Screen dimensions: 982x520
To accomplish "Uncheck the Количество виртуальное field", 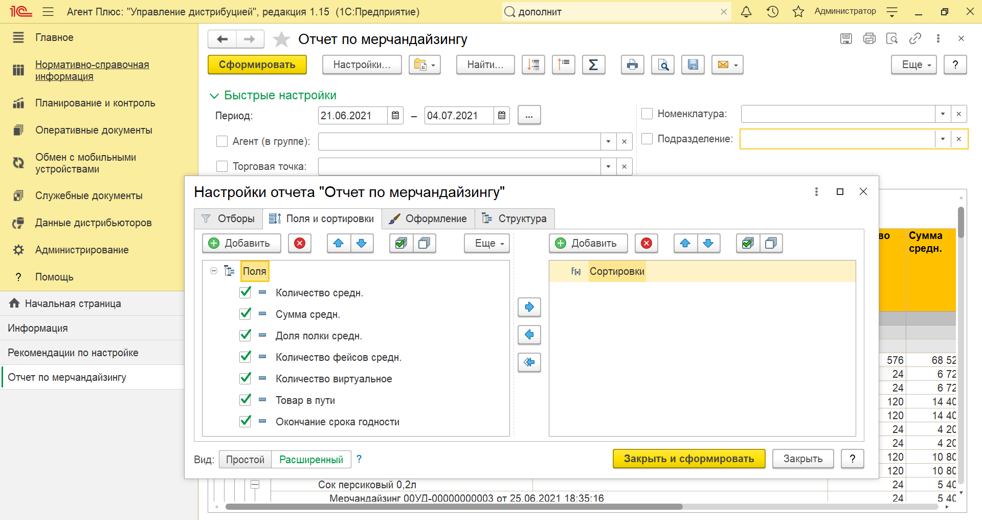I will pos(245,378).
